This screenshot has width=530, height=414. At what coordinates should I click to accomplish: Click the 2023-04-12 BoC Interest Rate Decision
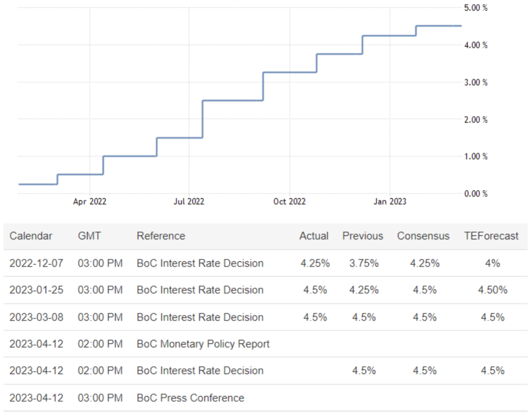pos(200,371)
